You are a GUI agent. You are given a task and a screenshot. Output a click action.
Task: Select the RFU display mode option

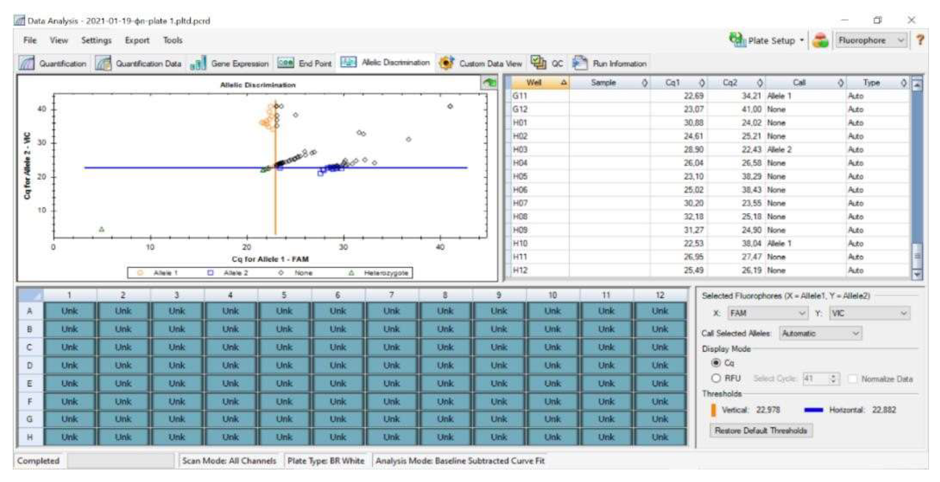[716, 378]
